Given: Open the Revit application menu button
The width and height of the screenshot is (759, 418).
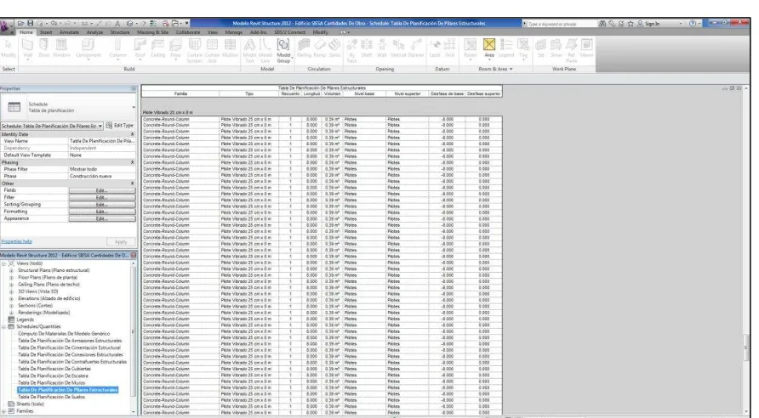Looking at the screenshot, I should click(6, 26).
